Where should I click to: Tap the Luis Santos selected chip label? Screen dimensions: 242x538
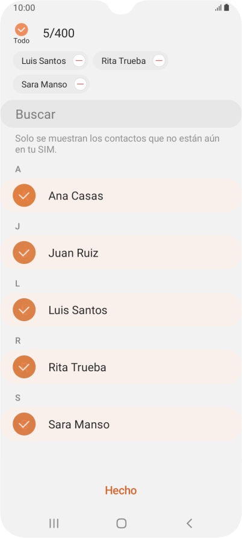[x=43, y=61]
